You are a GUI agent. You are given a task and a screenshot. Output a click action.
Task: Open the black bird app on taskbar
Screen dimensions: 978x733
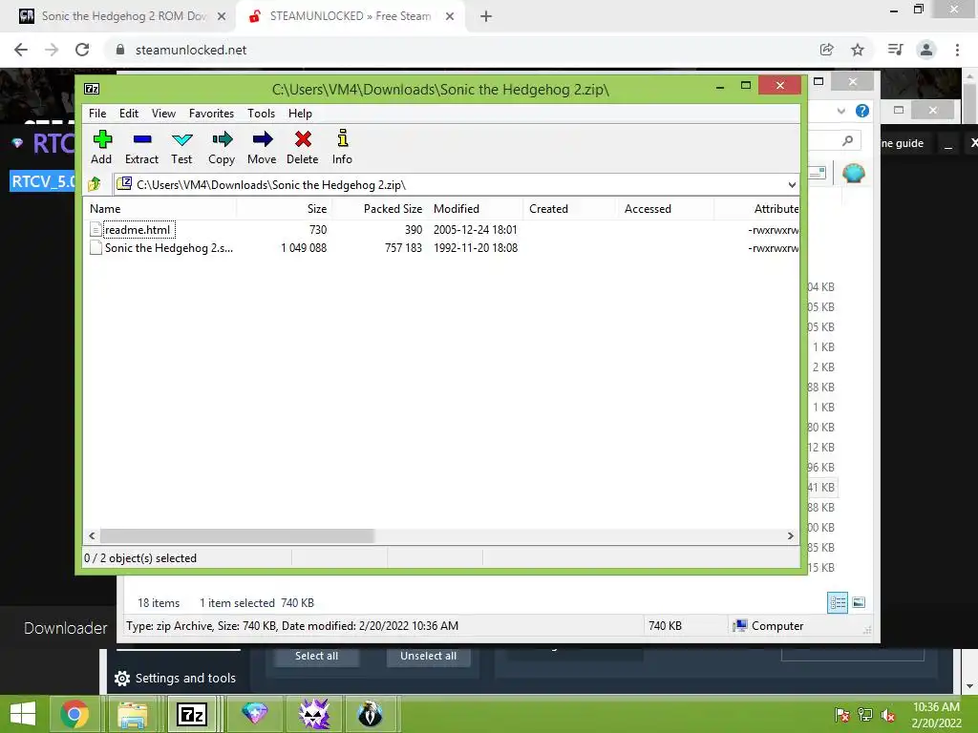pos(370,714)
